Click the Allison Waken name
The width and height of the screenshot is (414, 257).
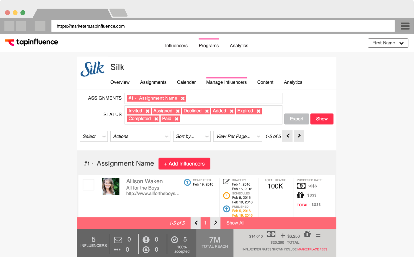coord(144,181)
